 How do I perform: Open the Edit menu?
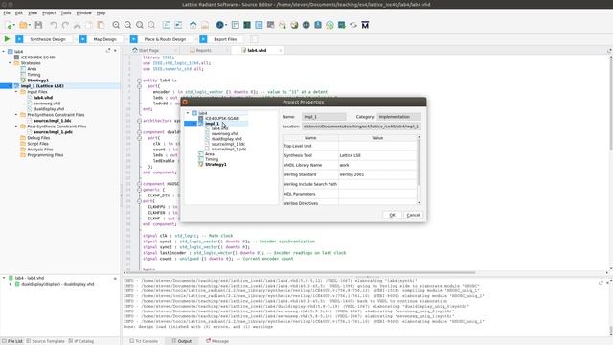(19, 12)
